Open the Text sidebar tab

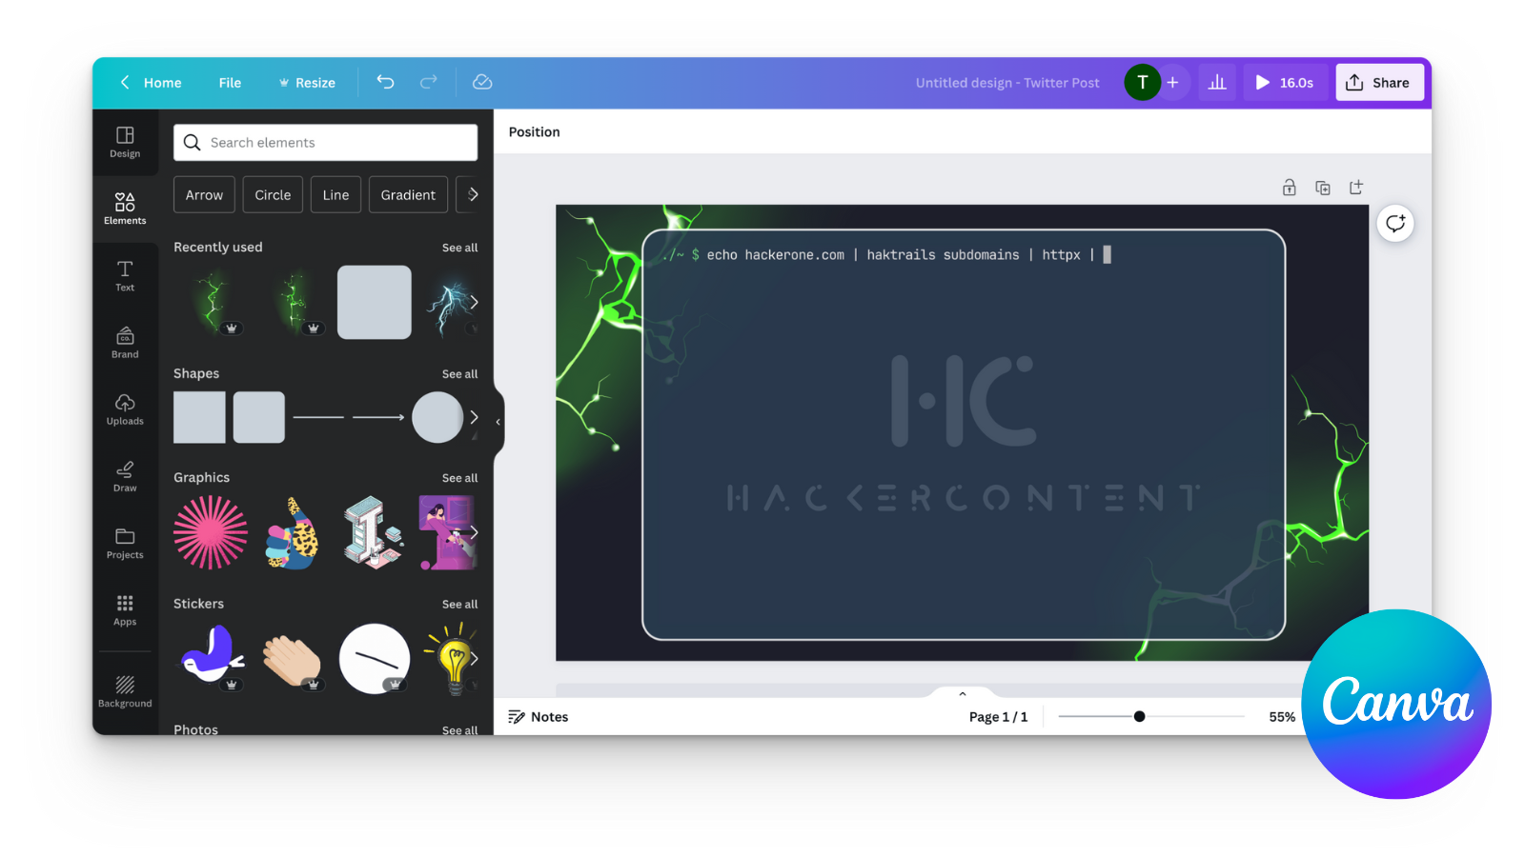click(x=125, y=275)
